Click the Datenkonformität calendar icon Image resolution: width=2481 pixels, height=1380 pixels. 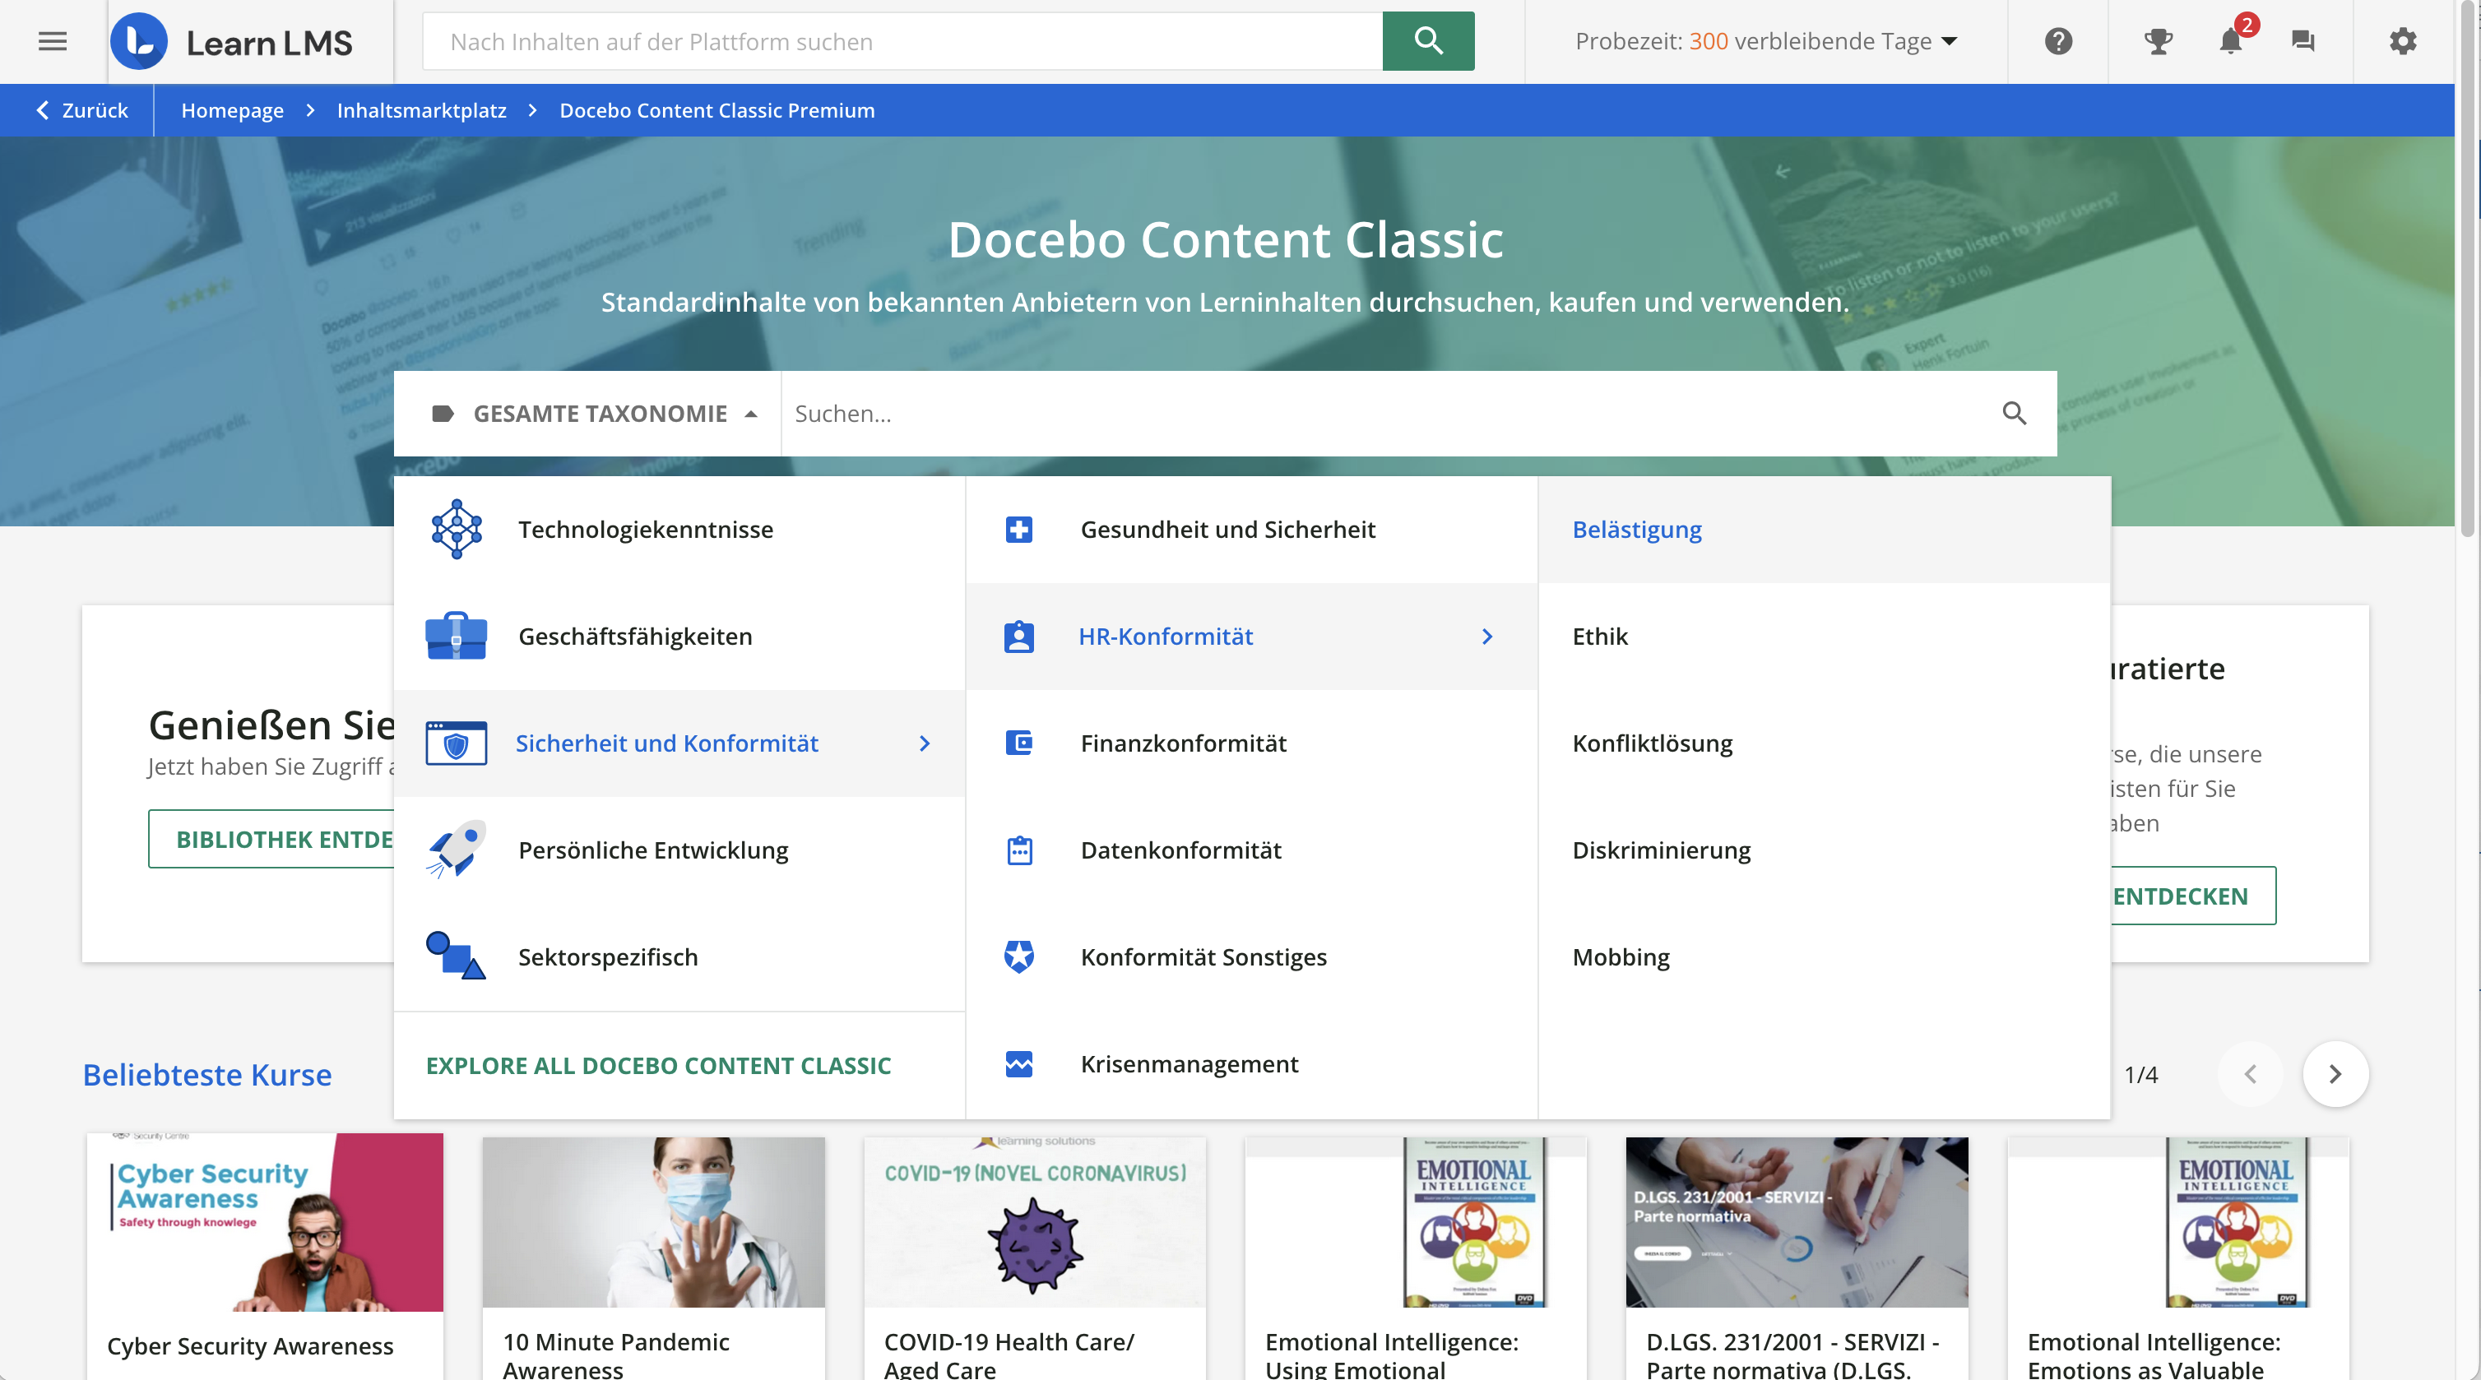[x=1019, y=850]
